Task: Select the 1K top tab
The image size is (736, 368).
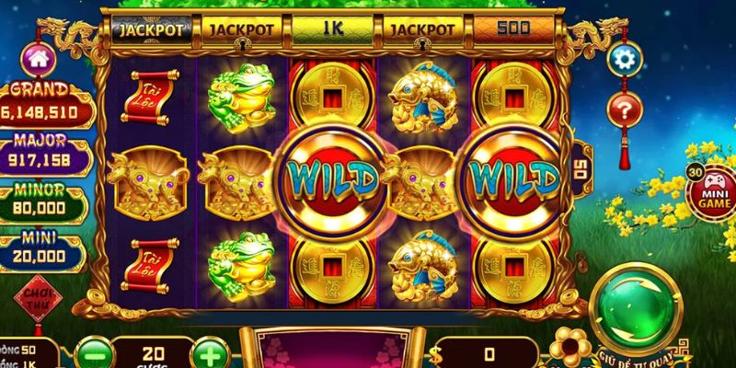Action: 333,29
